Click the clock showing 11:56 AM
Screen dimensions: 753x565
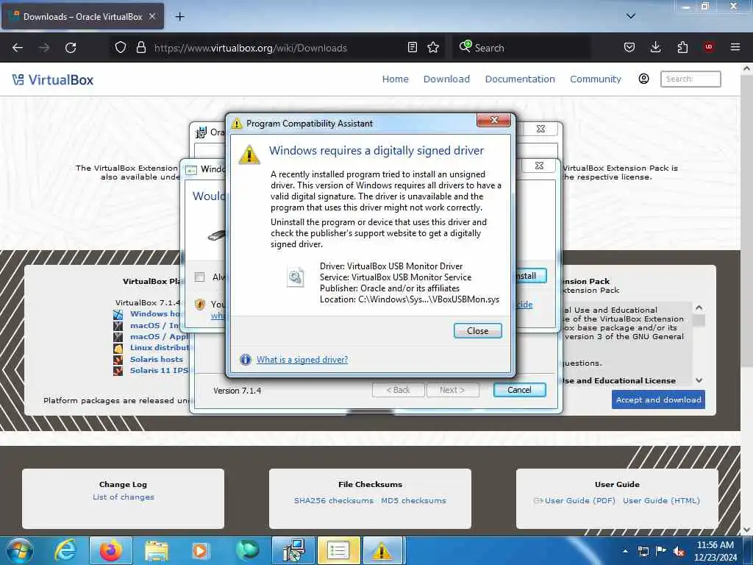715,551
